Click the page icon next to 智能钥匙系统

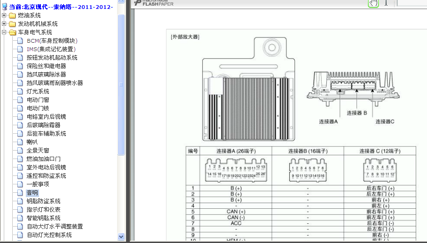coord(20,218)
